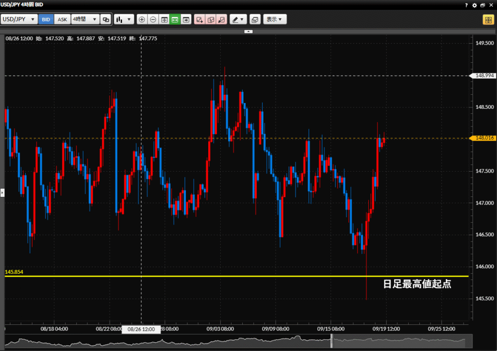Click the orange 148.016 current price tag
The height and width of the screenshot is (351, 497).
point(483,138)
